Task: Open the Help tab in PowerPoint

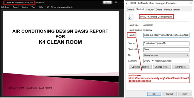Action: pos(41,7)
